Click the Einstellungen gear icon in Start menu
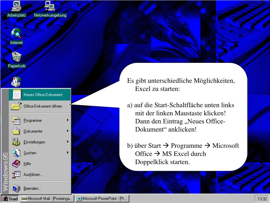Screen dimensions: 270x203 click(x=16, y=142)
